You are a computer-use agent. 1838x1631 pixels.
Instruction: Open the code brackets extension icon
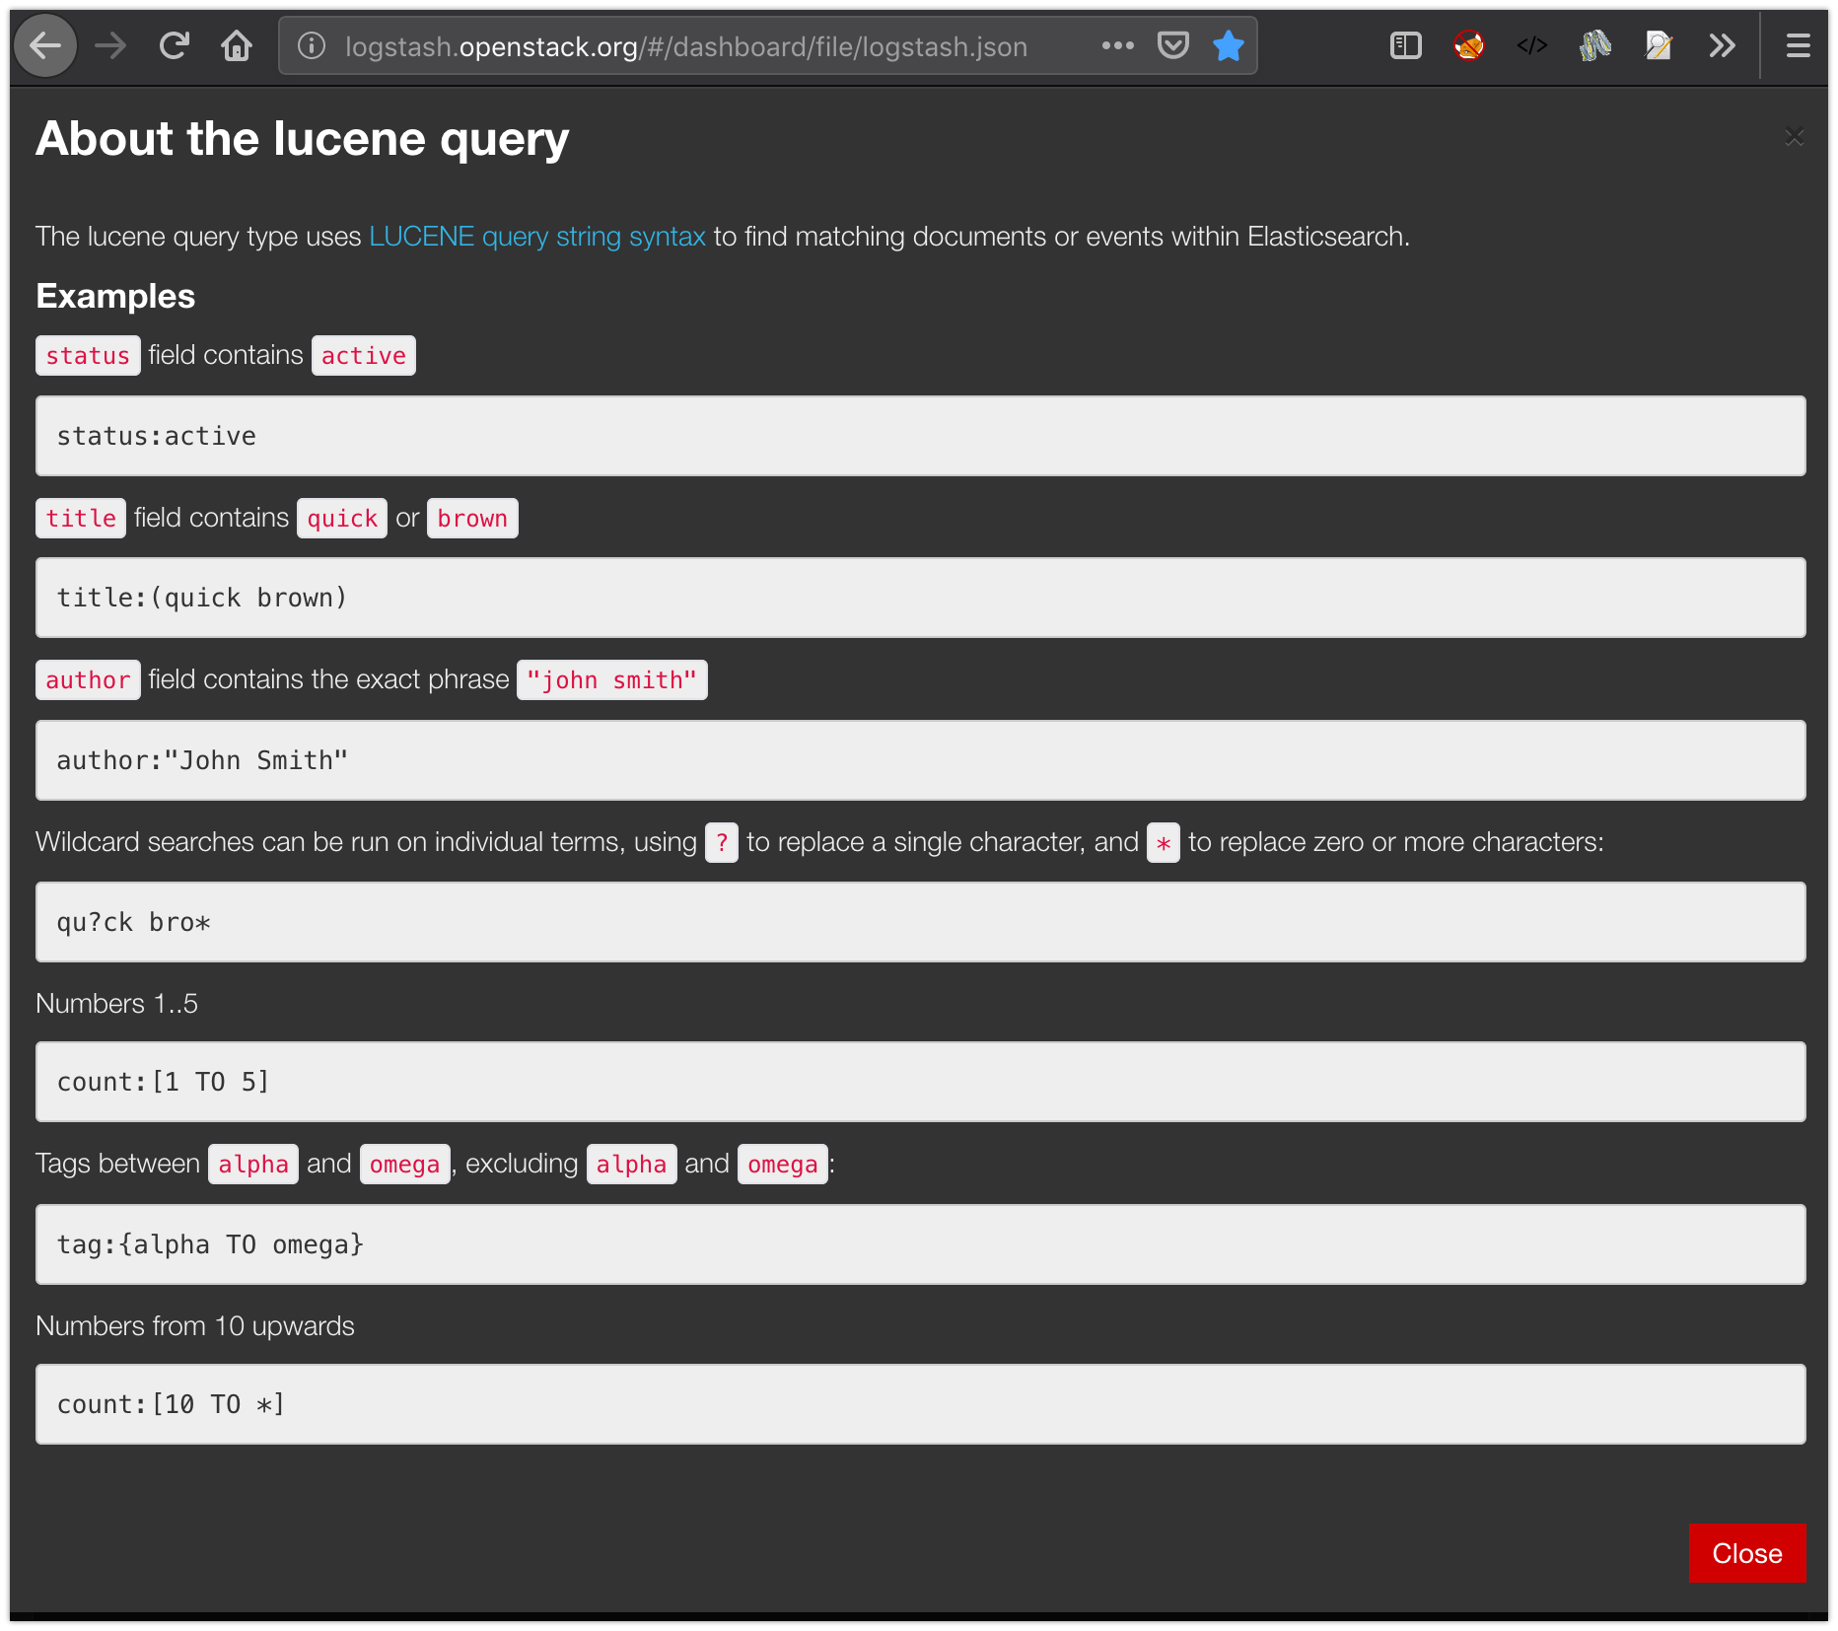point(1531,45)
